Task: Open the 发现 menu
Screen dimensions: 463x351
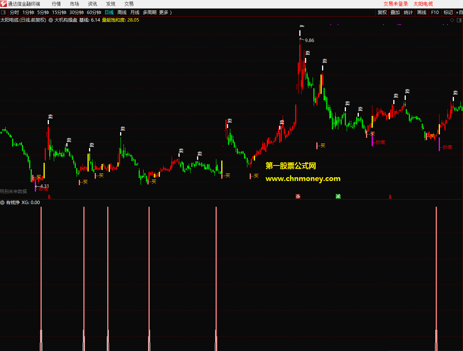Action: (111, 4)
